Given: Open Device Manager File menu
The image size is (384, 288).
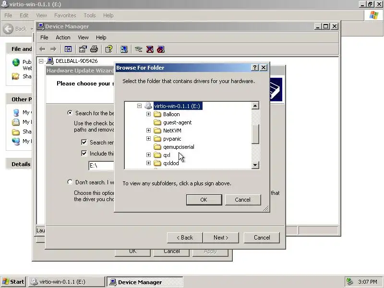Looking at the screenshot, I should pos(44,37).
